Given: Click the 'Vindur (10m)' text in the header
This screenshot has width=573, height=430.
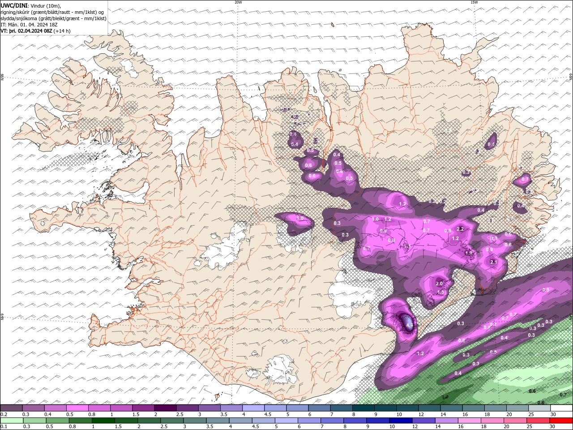Looking at the screenshot, I should [x=46, y=6].
